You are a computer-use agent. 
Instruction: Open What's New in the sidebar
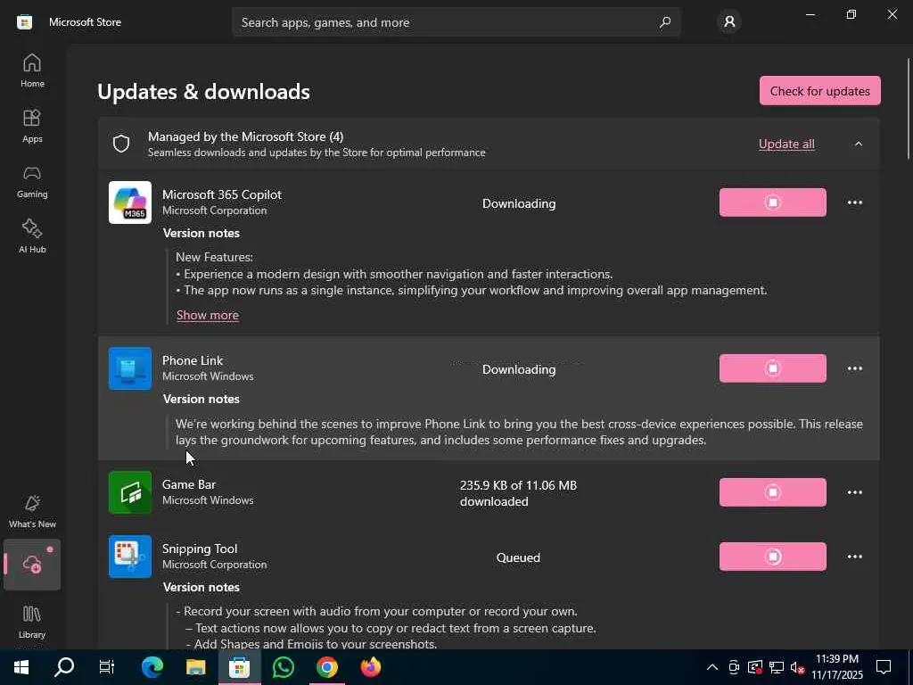tap(32, 511)
